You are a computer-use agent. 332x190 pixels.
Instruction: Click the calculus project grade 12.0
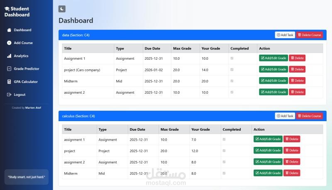[195, 151]
